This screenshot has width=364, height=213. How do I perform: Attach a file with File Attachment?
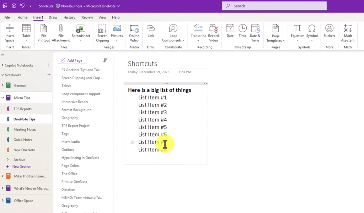[60, 33]
